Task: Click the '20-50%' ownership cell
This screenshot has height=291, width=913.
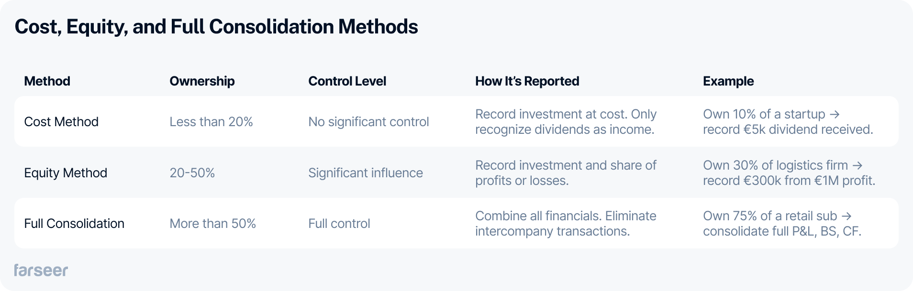Action: click(x=192, y=173)
